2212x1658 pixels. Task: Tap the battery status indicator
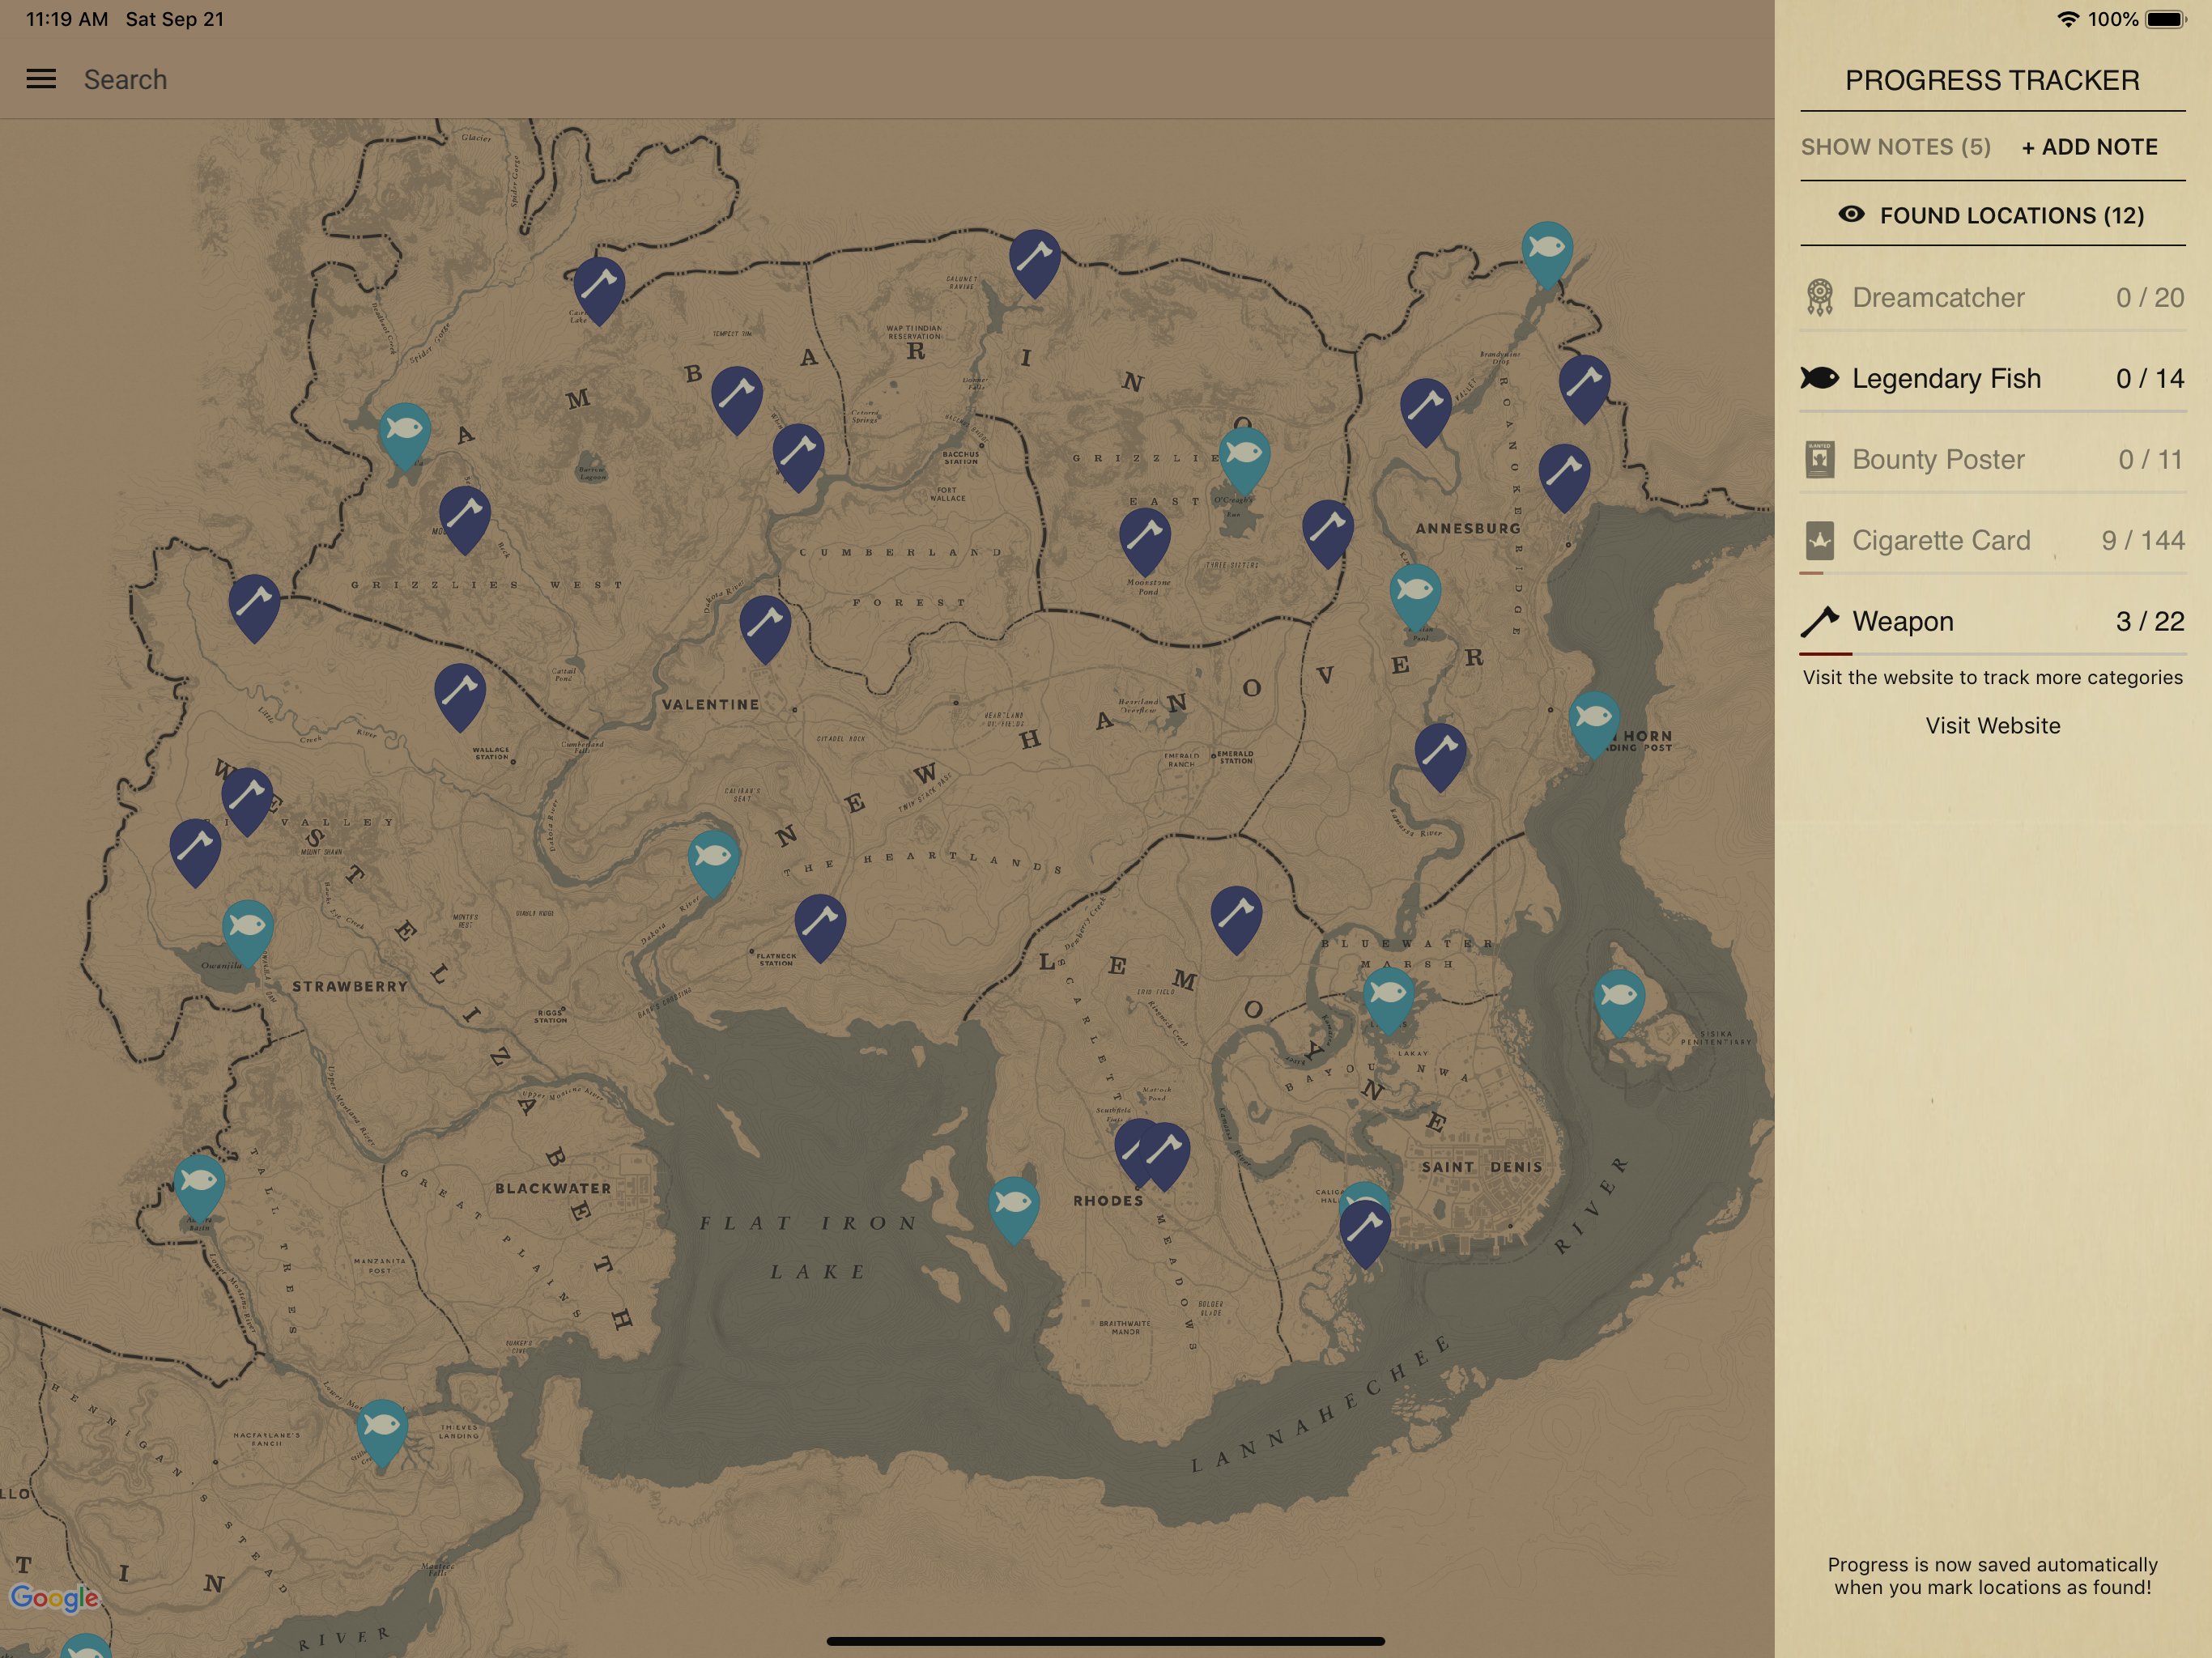(x=2166, y=19)
